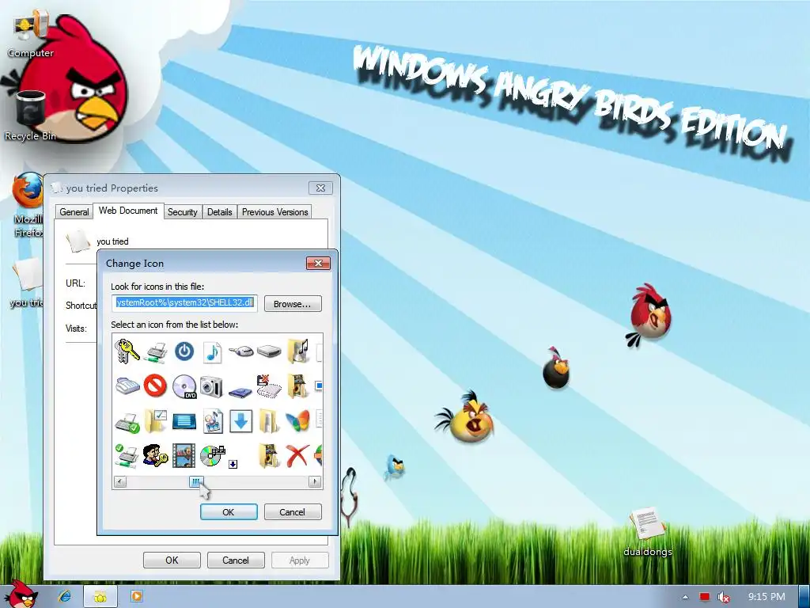
Task: Click the icon list scrollbar right arrow
Action: tap(315, 482)
